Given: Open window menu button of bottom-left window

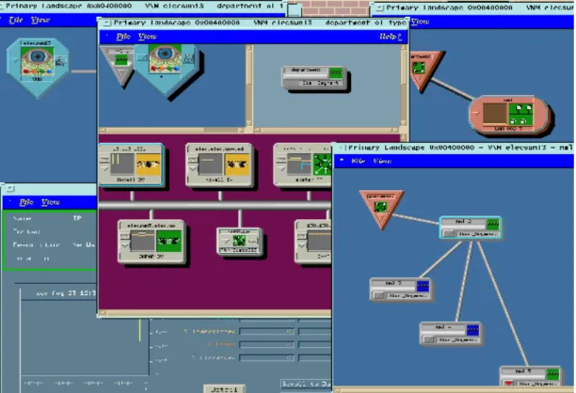Looking at the screenshot, I should (10, 189).
